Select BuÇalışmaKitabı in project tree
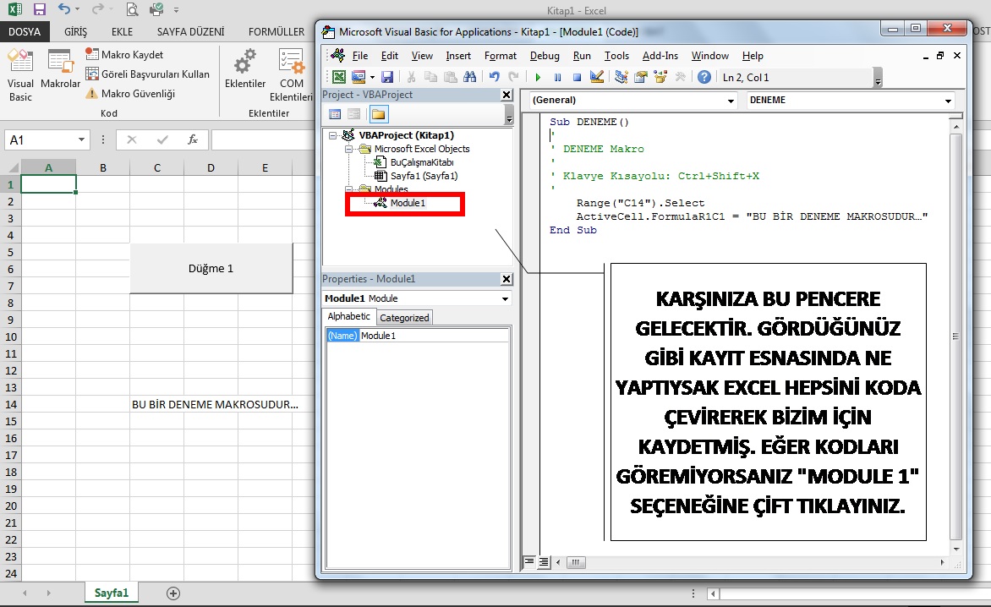This screenshot has height=607, width=991. [422, 162]
